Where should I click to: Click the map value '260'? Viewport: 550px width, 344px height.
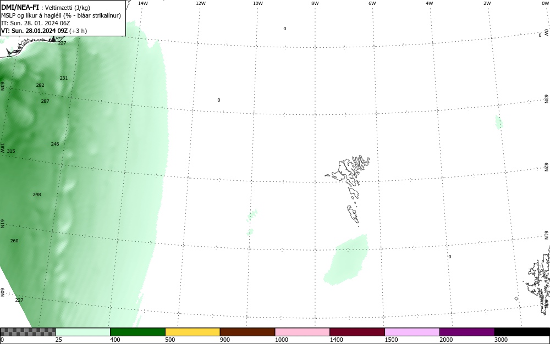pos(14,241)
